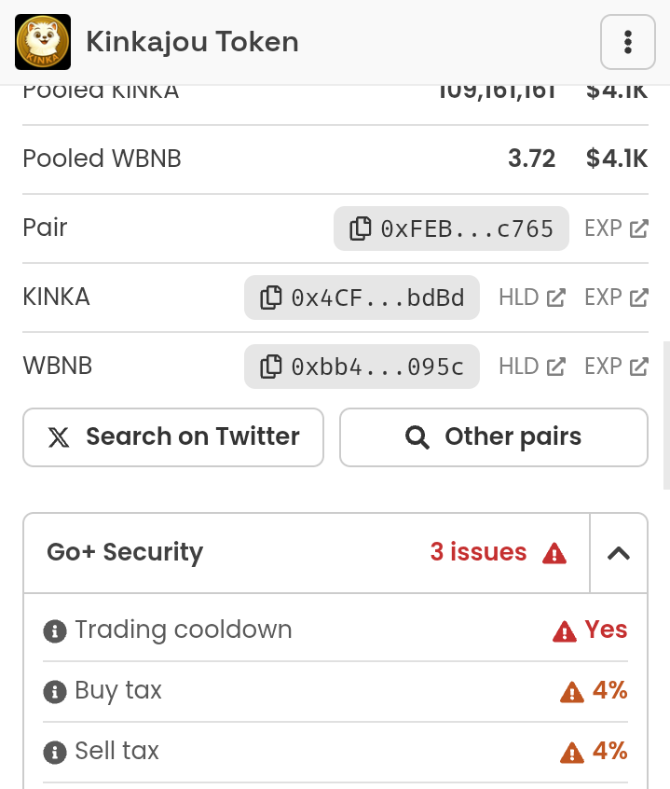Viewport: 670px width, 789px height.
Task: Collapse the Go+ Security panel chevron
Action: point(619,553)
